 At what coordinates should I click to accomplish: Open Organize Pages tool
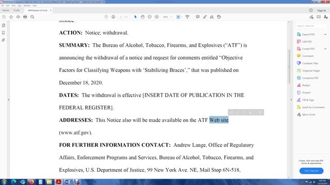tap(308, 71)
